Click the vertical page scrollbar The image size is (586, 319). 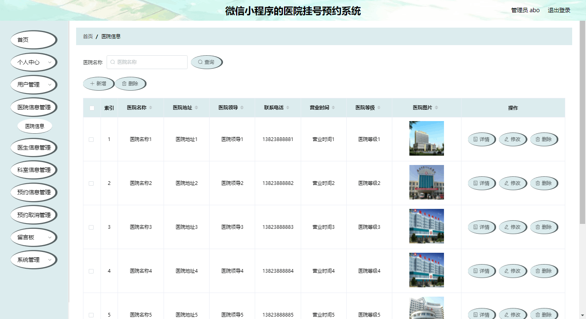(x=582, y=122)
